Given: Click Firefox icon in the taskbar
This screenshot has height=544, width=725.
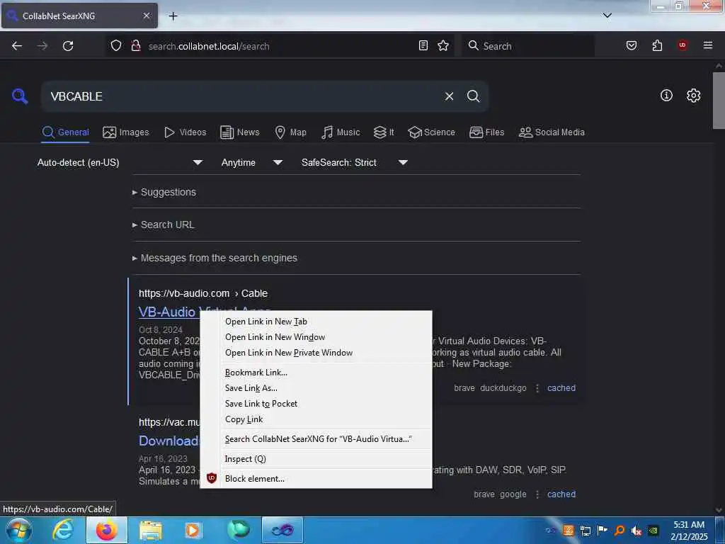Looking at the screenshot, I should [106, 530].
